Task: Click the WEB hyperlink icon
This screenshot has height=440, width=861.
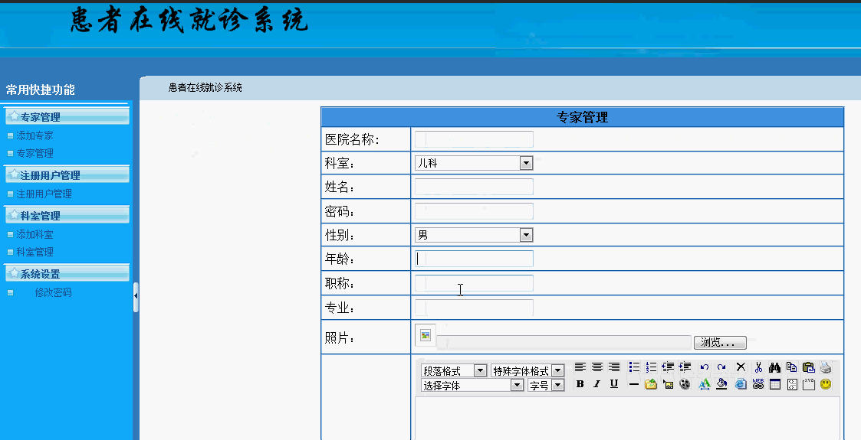Action: coord(758,384)
